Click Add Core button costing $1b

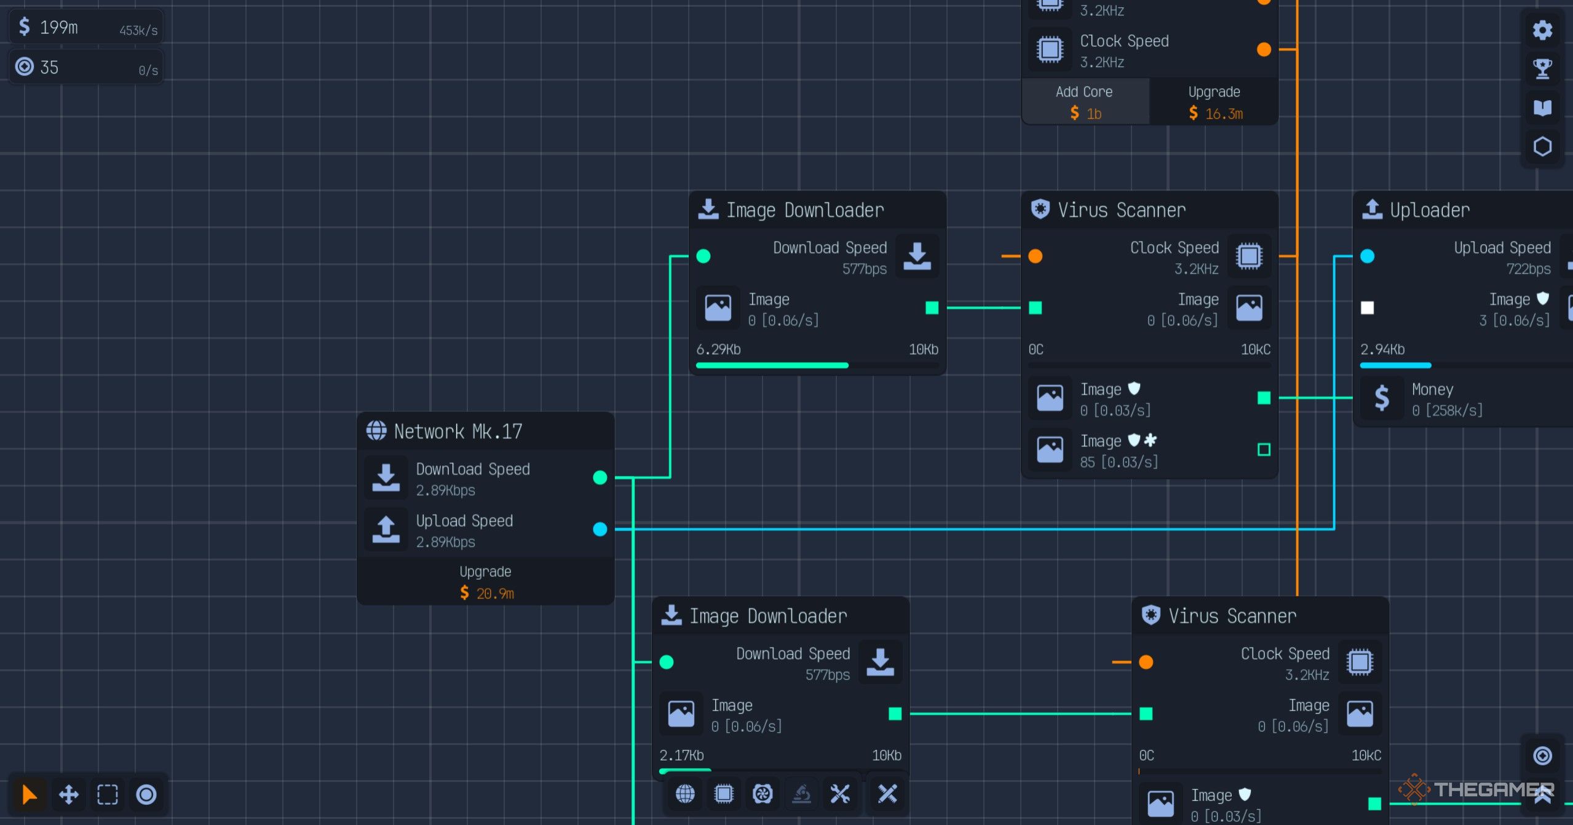(x=1085, y=102)
